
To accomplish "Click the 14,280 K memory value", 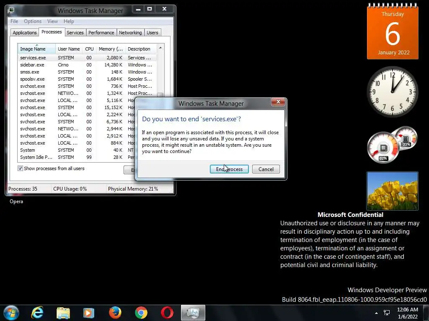I will tap(113, 65).
